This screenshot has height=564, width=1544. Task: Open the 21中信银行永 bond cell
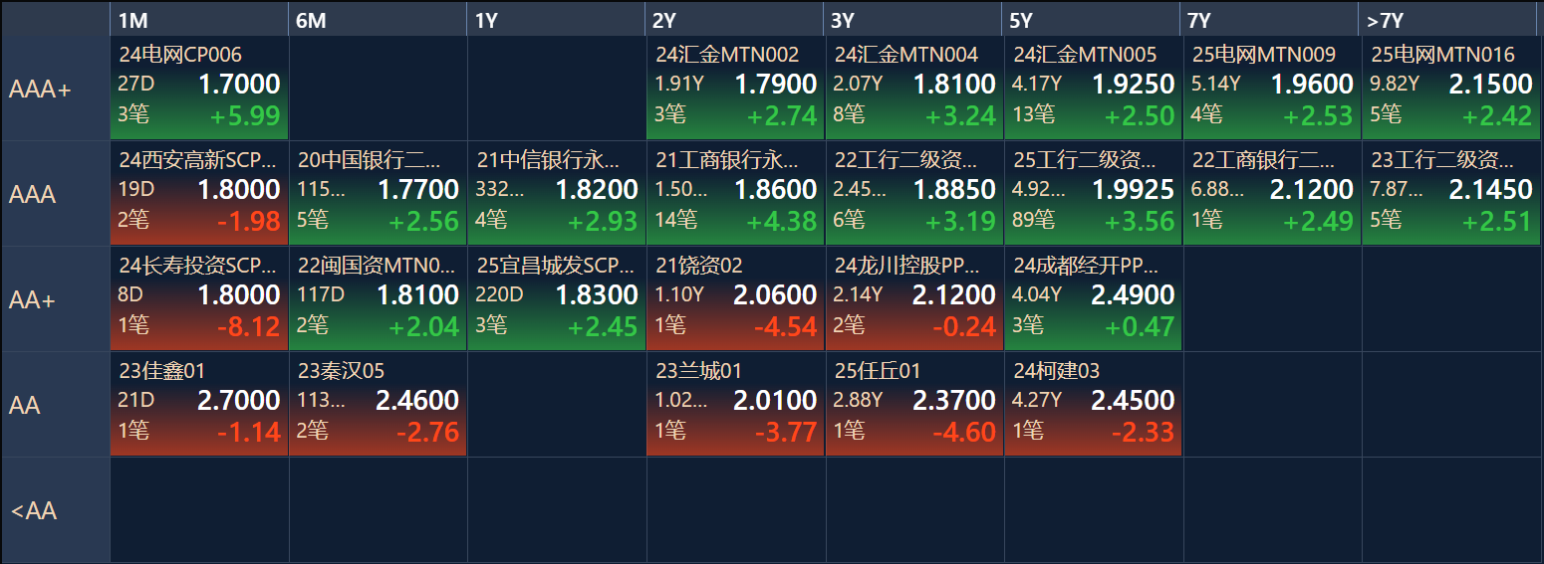(557, 195)
